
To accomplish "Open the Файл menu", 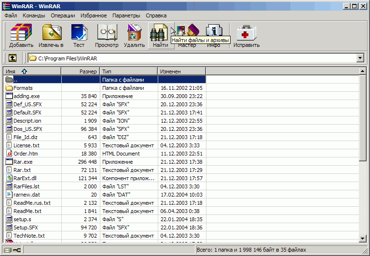I will [11, 15].
